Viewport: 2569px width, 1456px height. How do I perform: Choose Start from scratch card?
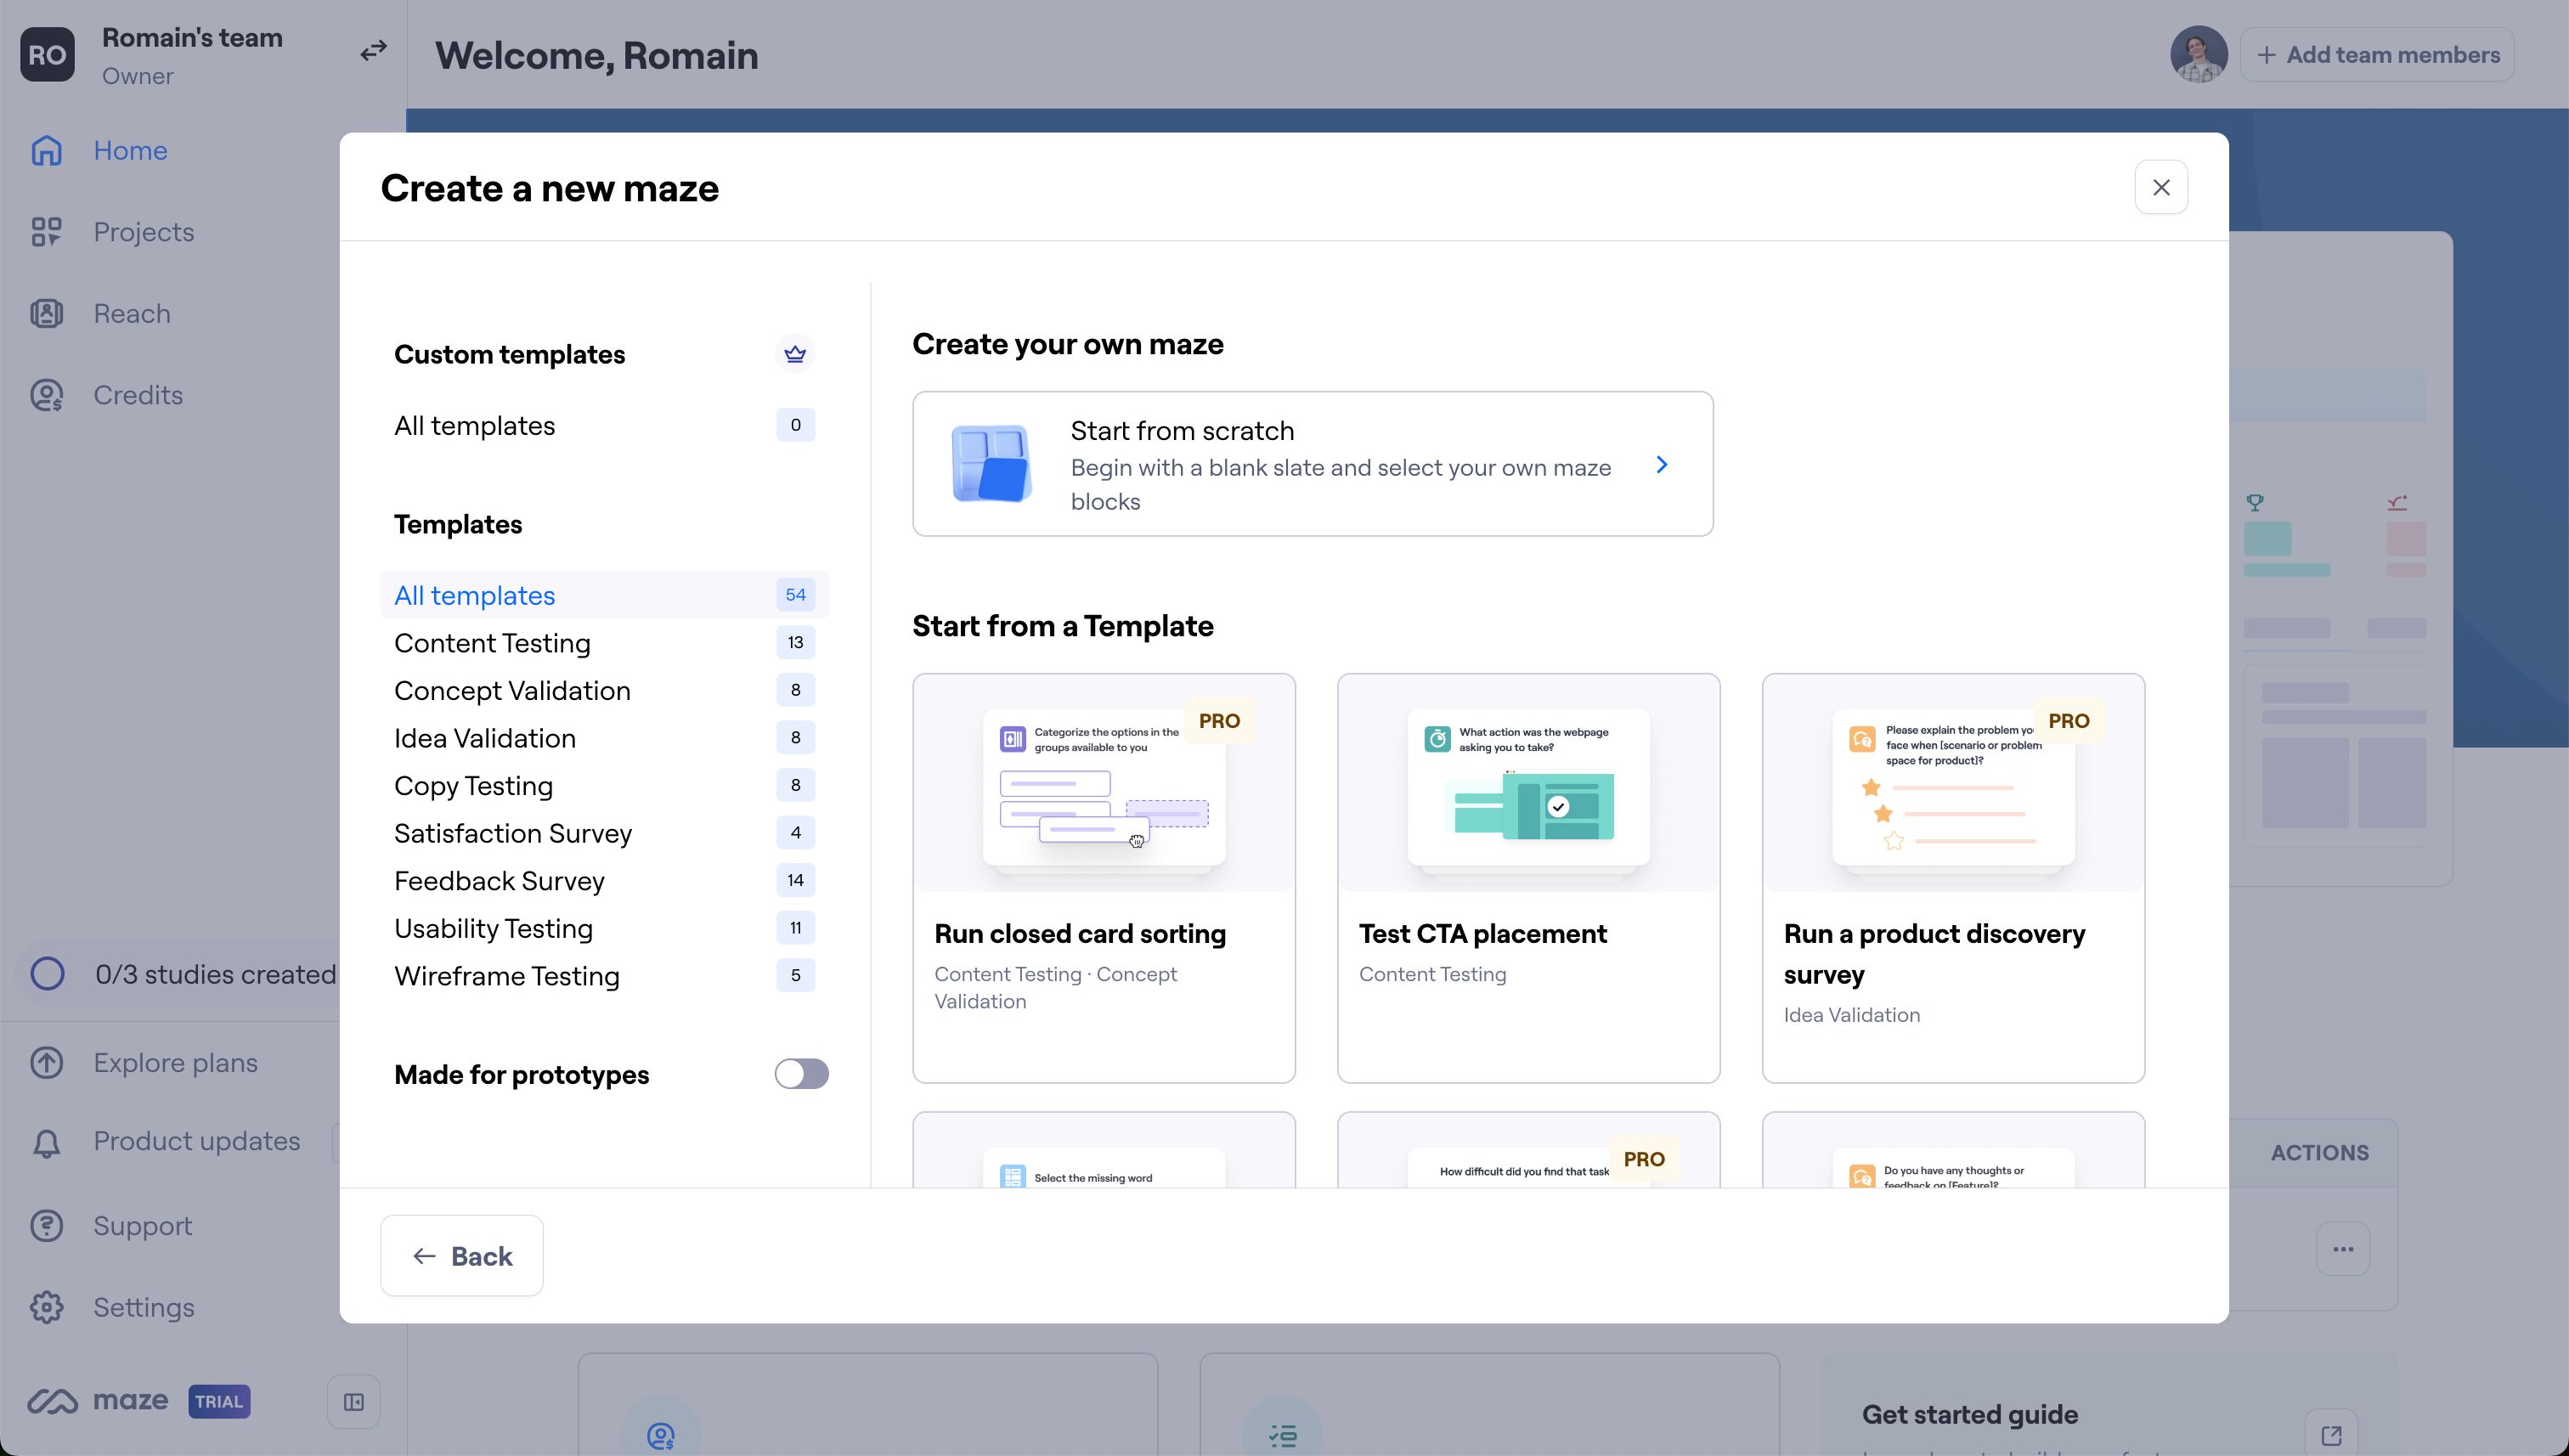(x=1312, y=464)
